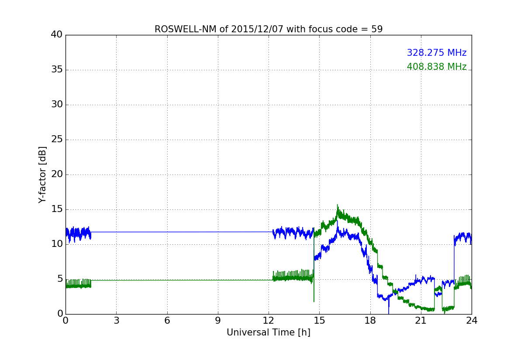Image resolution: width=524 pixels, height=349 pixels.
Task: Click y-axis tick value 25
Action: coord(57,140)
